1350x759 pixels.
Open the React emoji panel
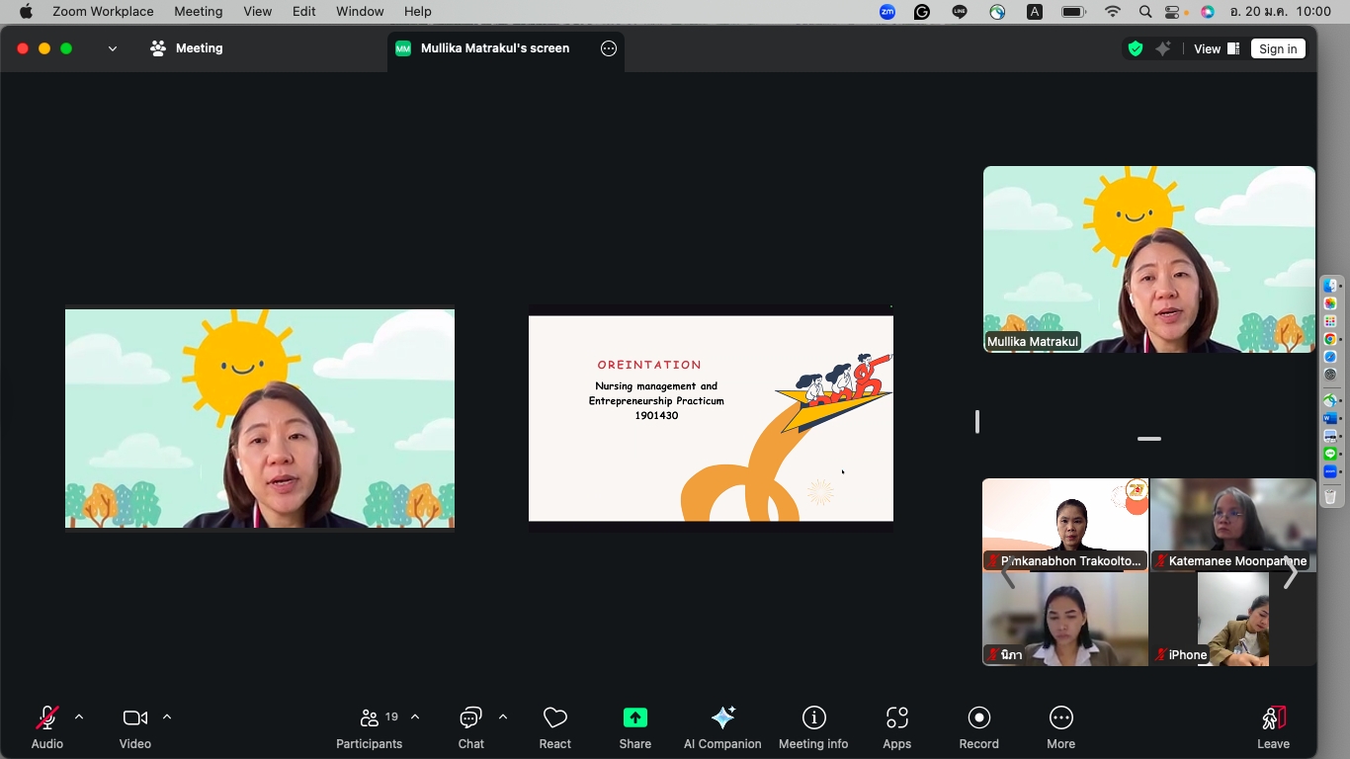tap(554, 727)
